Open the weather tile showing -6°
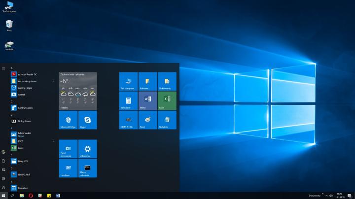 click(x=78, y=91)
